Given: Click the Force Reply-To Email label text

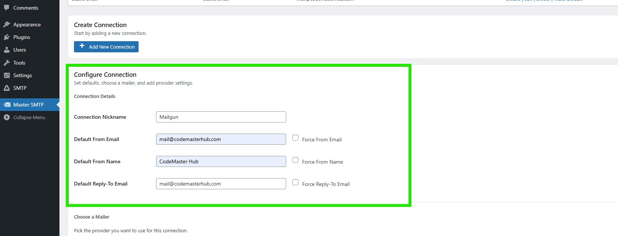Looking at the screenshot, I should 326,184.
